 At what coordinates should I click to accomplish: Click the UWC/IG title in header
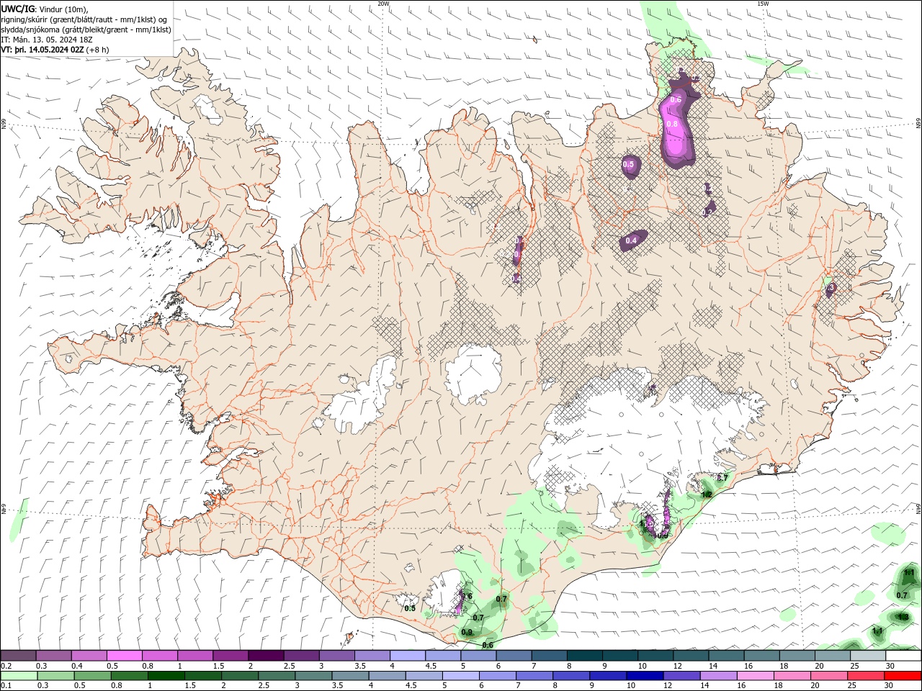pyautogui.click(x=18, y=9)
